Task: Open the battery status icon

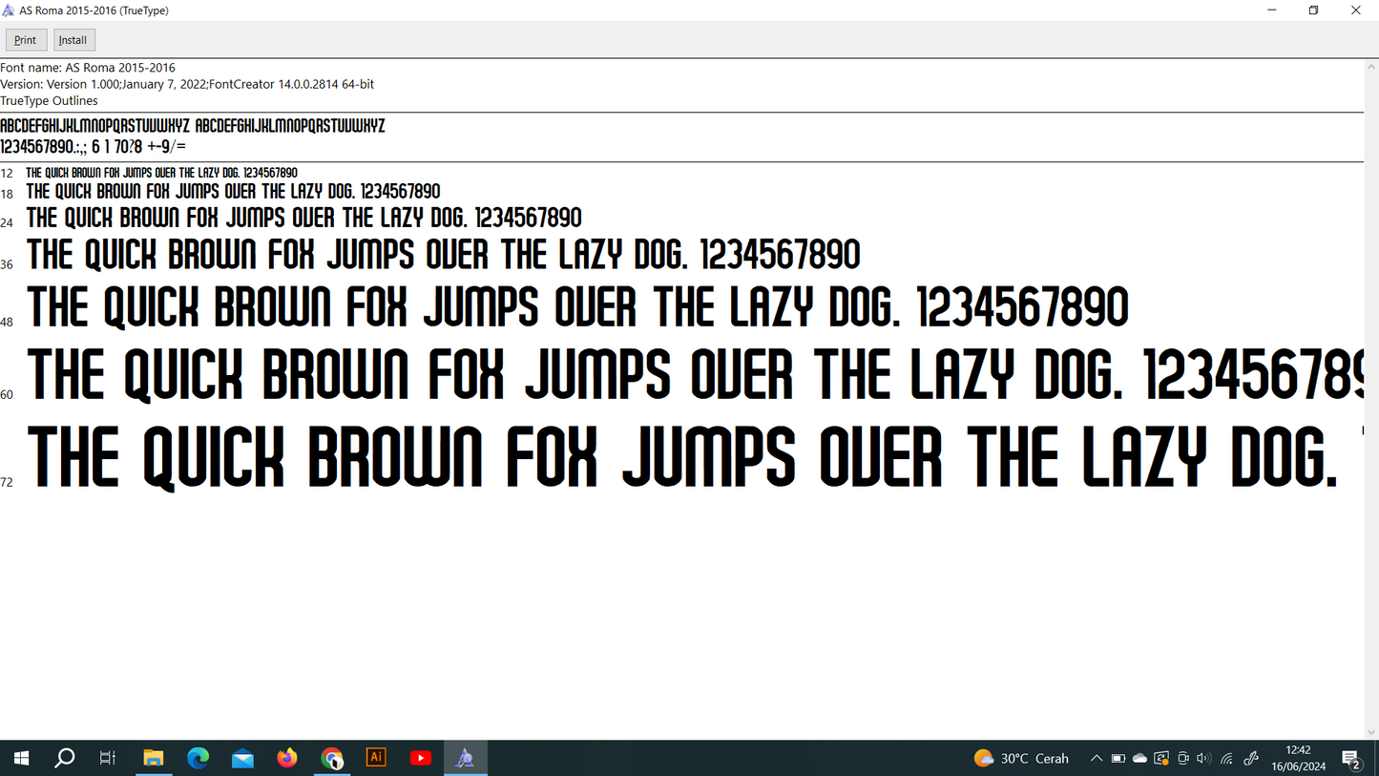Action: (1118, 759)
